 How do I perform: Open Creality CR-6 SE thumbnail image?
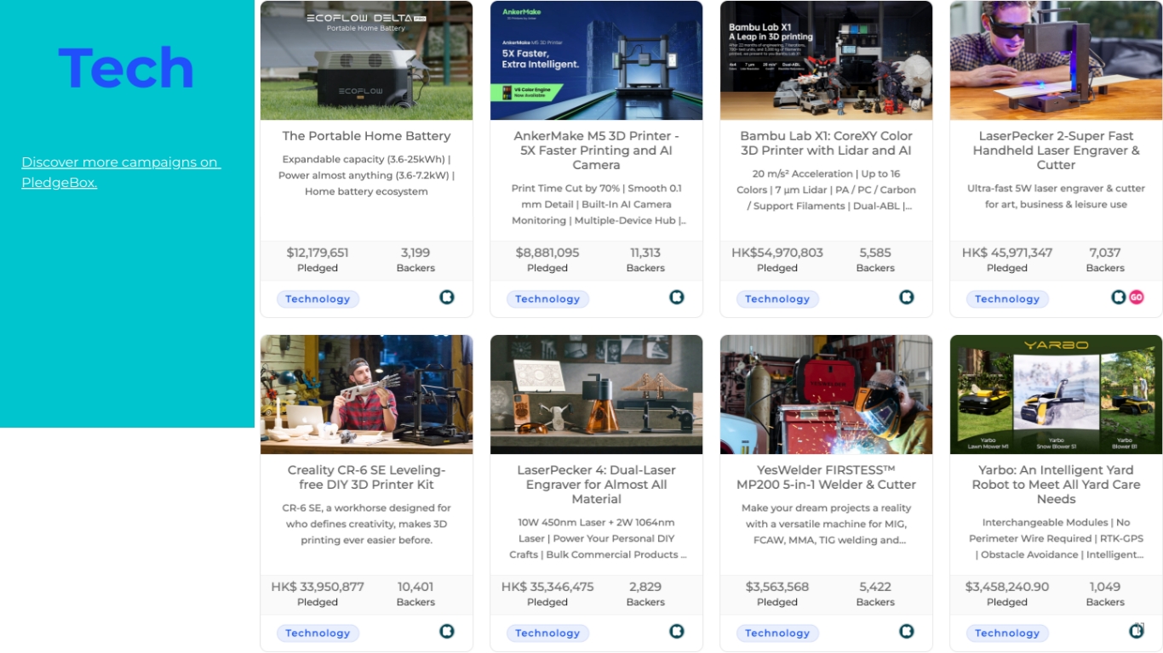click(367, 395)
